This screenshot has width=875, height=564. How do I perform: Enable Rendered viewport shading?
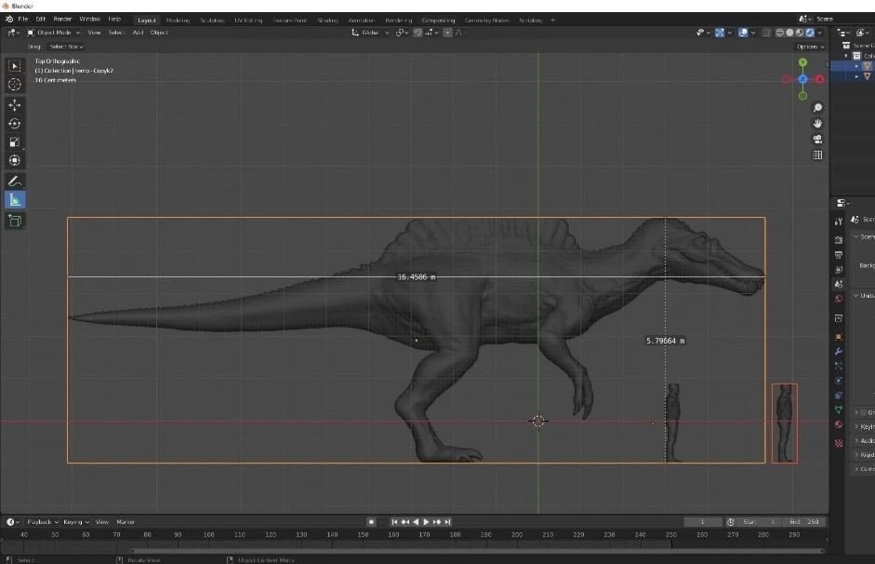point(809,33)
